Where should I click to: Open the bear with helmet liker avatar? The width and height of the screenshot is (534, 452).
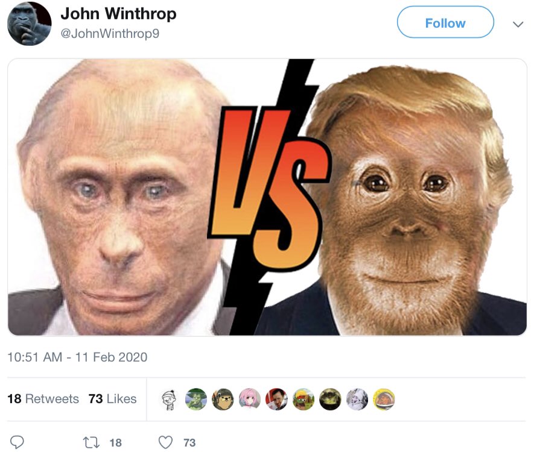pos(223,400)
